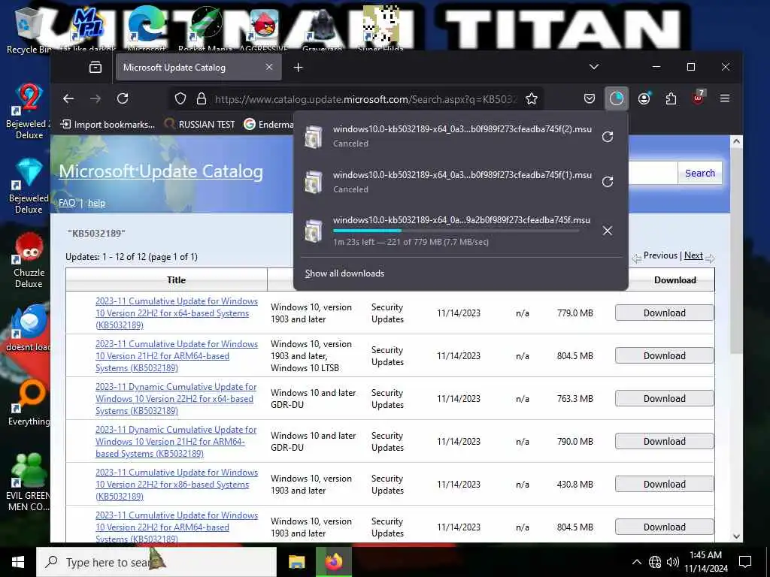Show site security padlock info
This screenshot has height=577, width=770.
pyautogui.click(x=202, y=98)
